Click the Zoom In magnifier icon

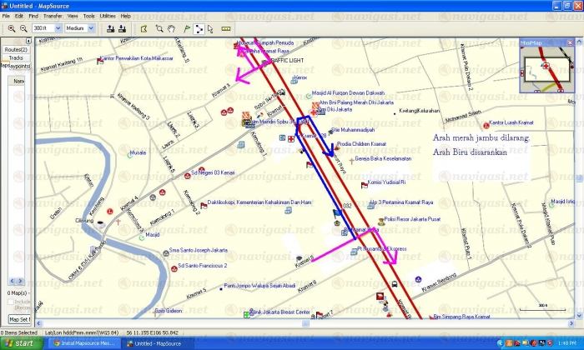click(x=12, y=28)
